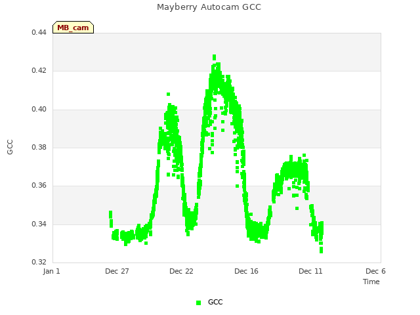
Task: Toggle the GCC legend green square
Action: point(198,303)
